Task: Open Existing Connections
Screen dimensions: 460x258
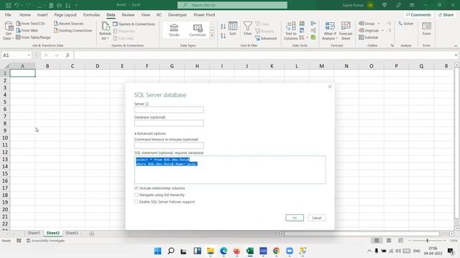Action: [x=73, y=30]
